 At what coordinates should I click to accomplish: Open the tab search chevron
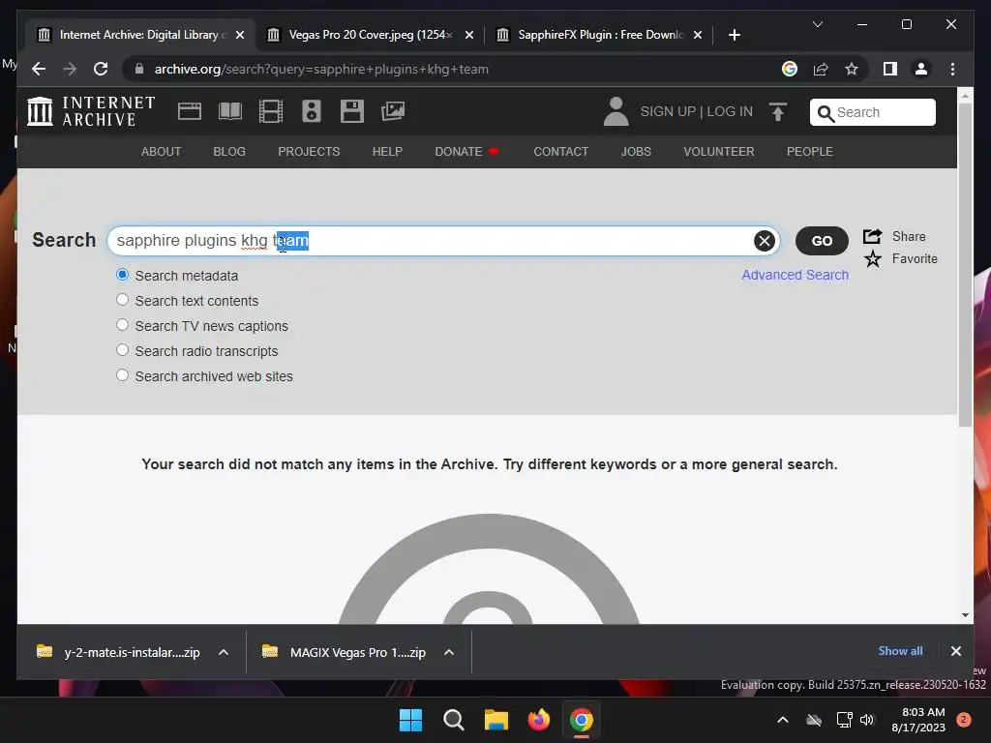(817, 24)
